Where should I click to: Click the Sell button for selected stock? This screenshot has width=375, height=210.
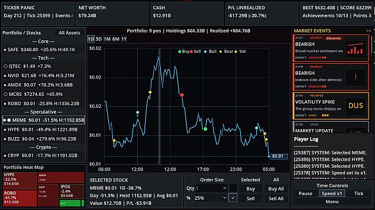click(x=251, y=199)
